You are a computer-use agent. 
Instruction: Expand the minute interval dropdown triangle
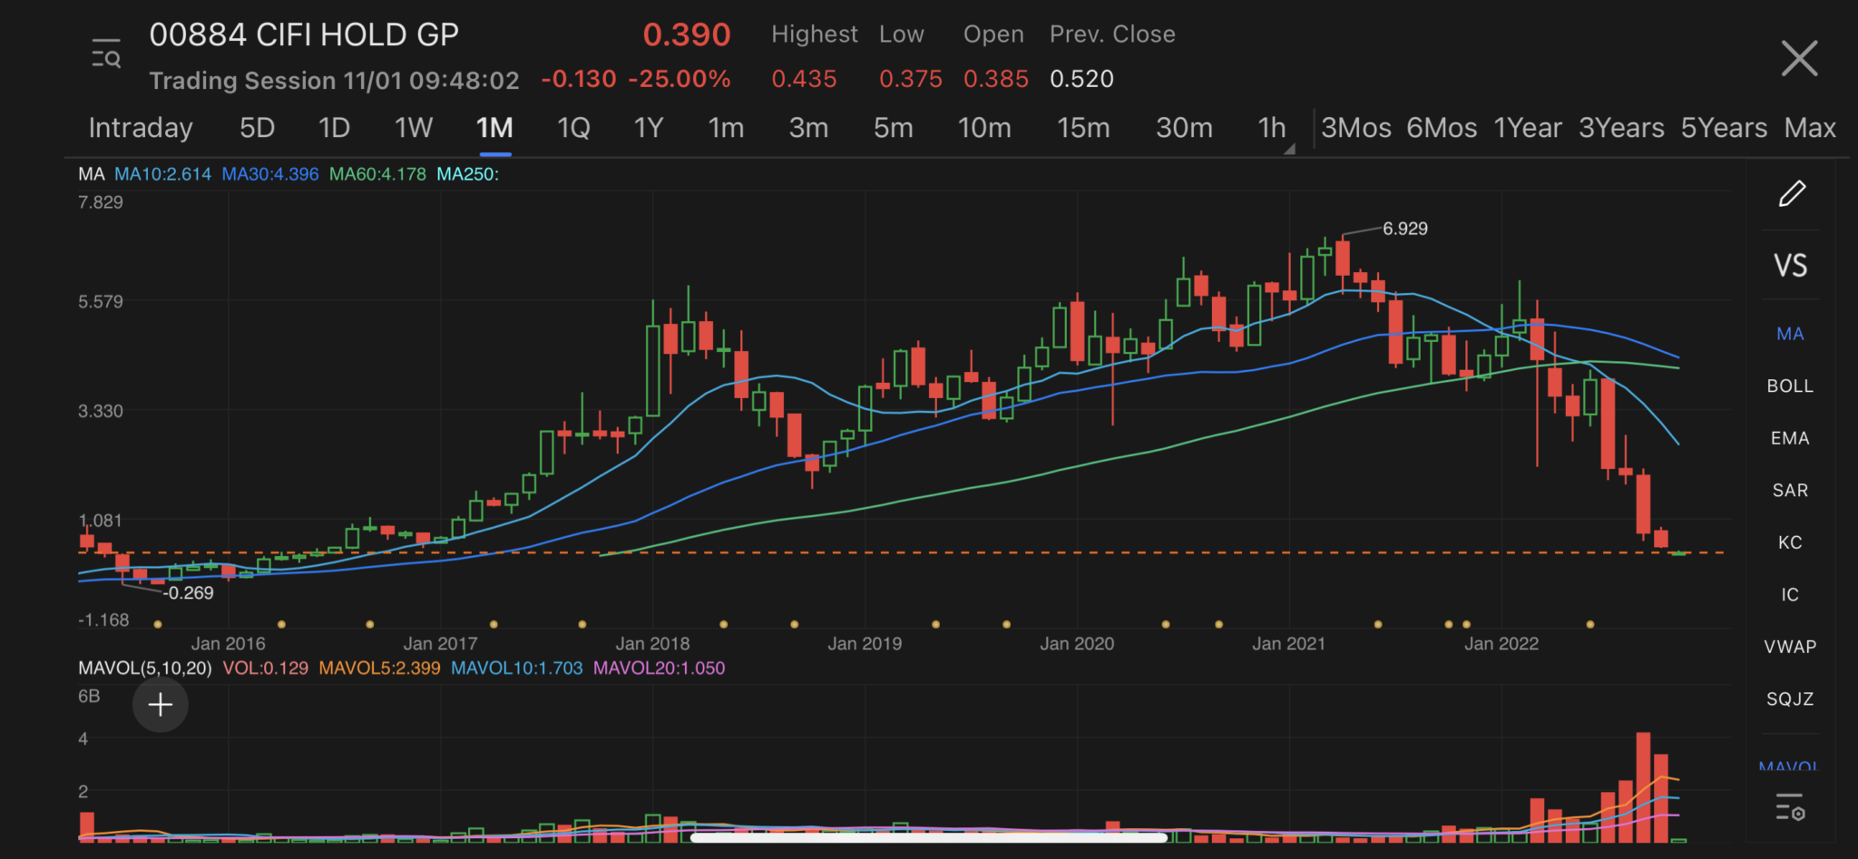1289,148
